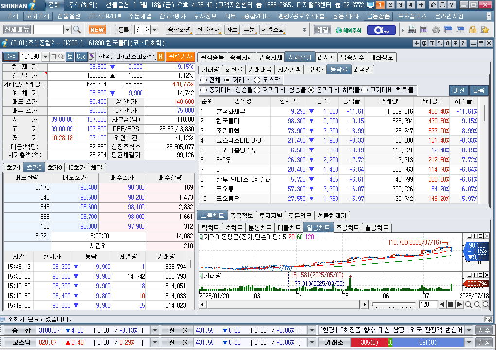Click the 다음 page button
The image size is (496, 350).
[478, 90]
